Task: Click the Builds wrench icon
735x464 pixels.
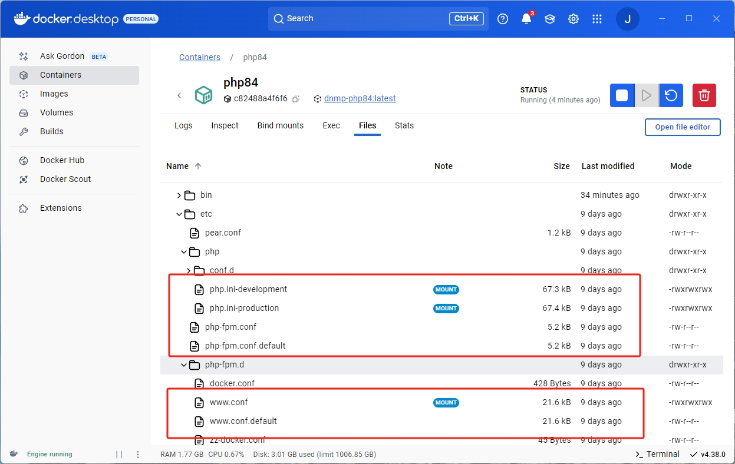Action: pos(24,132)
